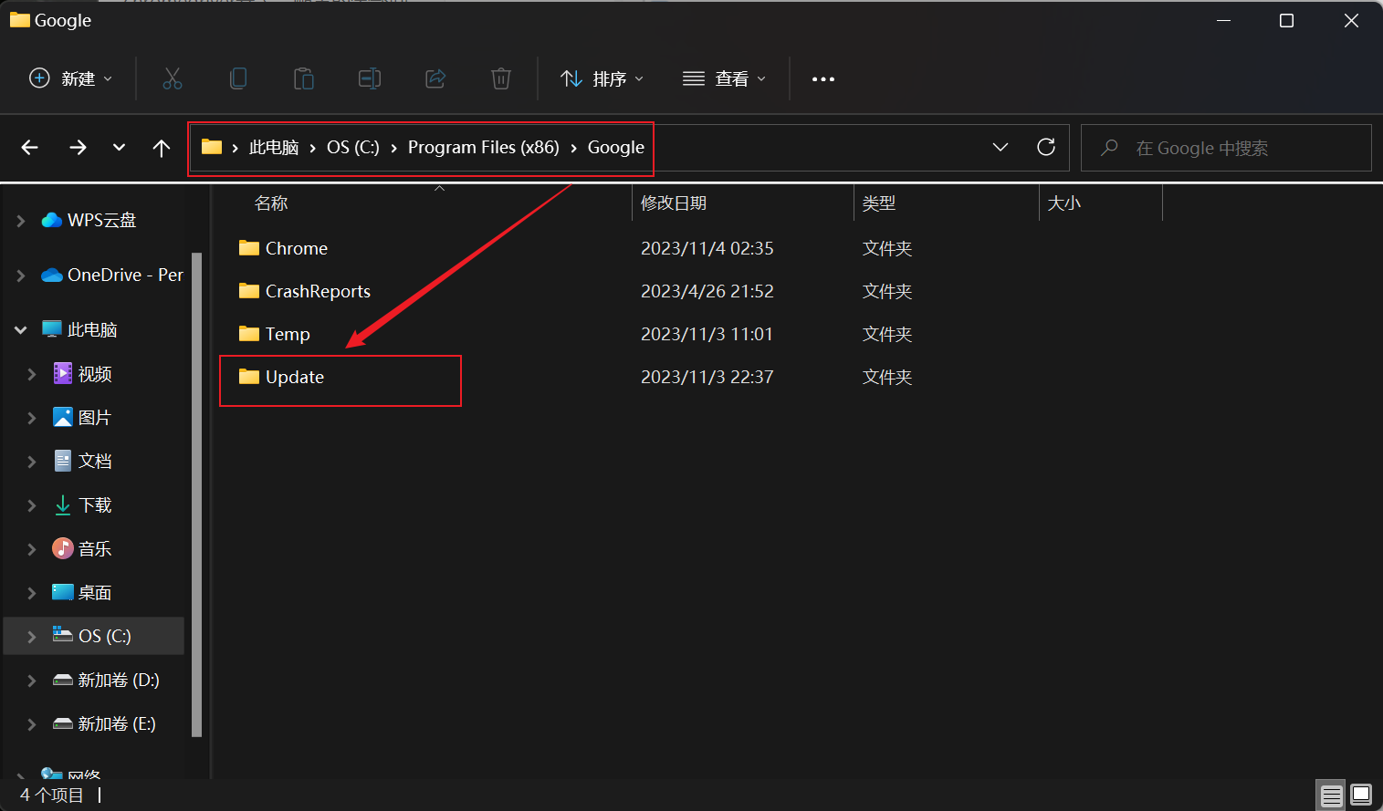1383x811 pixels.
Task: Click the 音乐 music icon
Action: [63, 548]
